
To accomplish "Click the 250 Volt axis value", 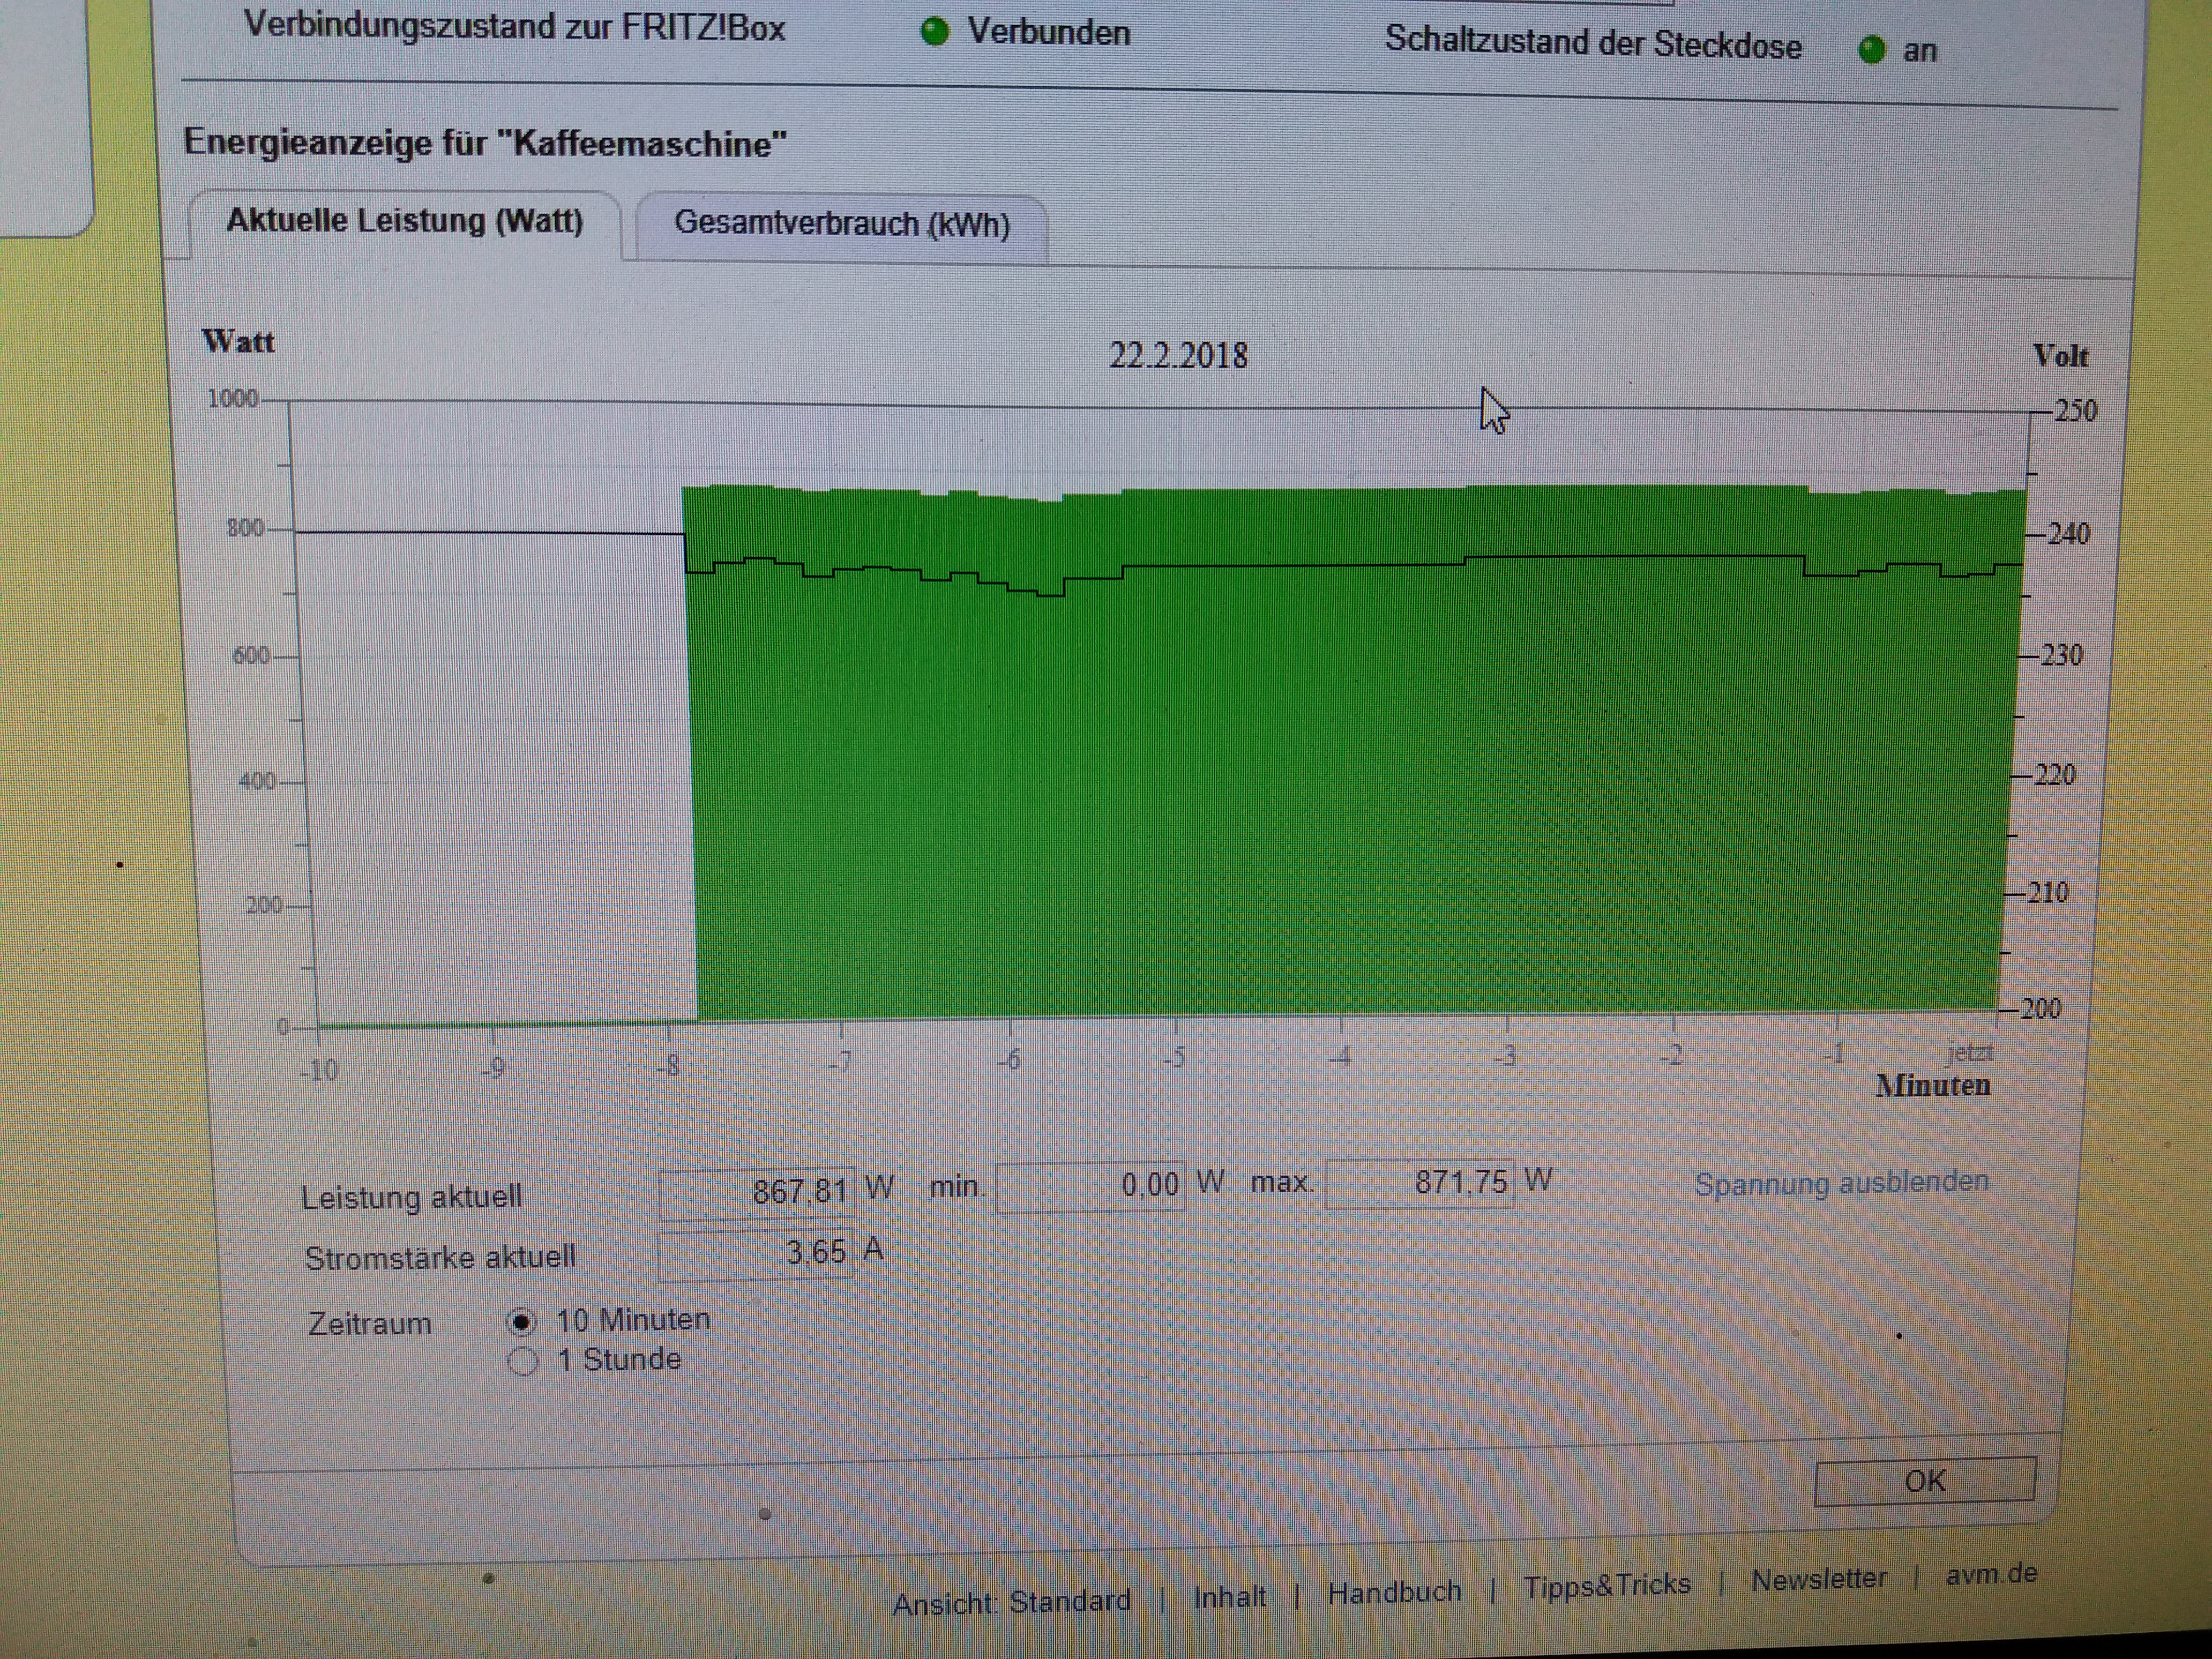I will tap(2075, 410).
